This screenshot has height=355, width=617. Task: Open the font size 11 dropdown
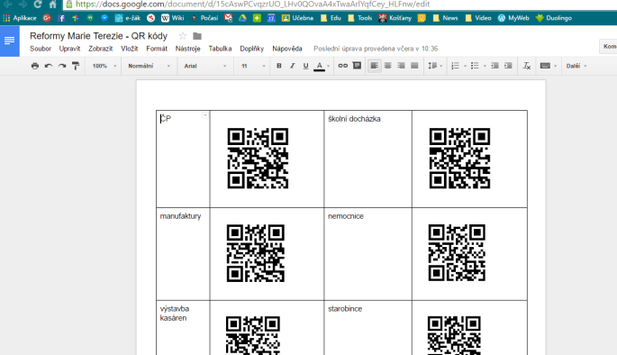253,66
